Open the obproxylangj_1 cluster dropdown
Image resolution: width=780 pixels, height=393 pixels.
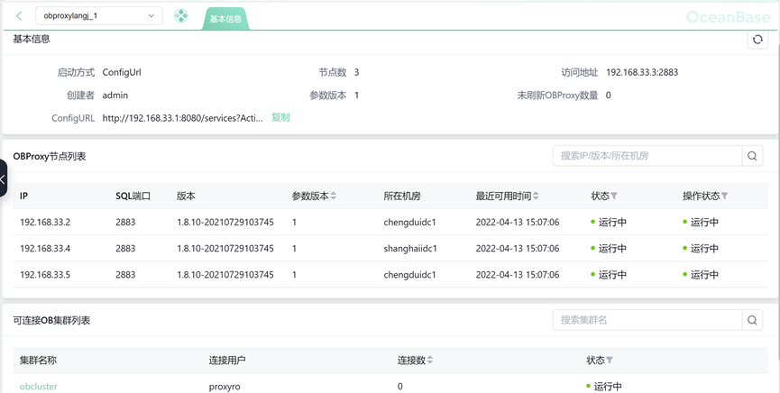coord(99,16)
